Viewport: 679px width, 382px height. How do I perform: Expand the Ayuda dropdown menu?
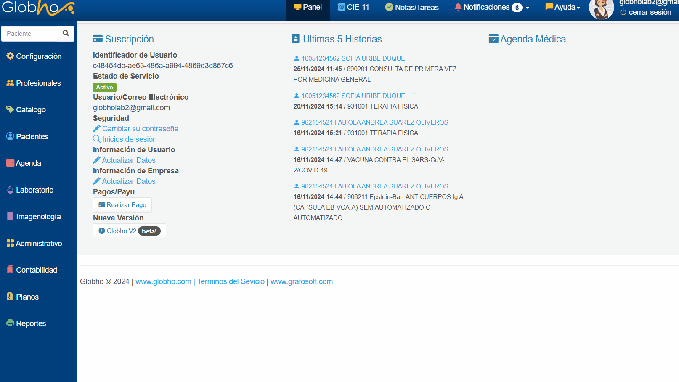pyautogui.click(x=562, y=7)
